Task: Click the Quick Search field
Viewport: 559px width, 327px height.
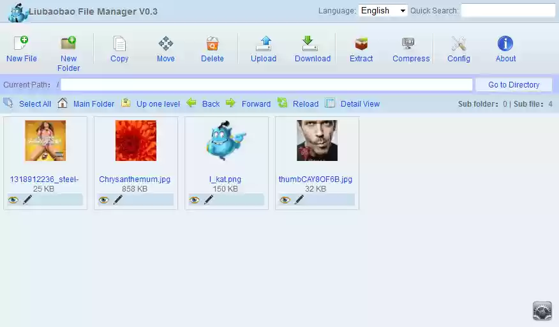Action: [x=508, y=11]
